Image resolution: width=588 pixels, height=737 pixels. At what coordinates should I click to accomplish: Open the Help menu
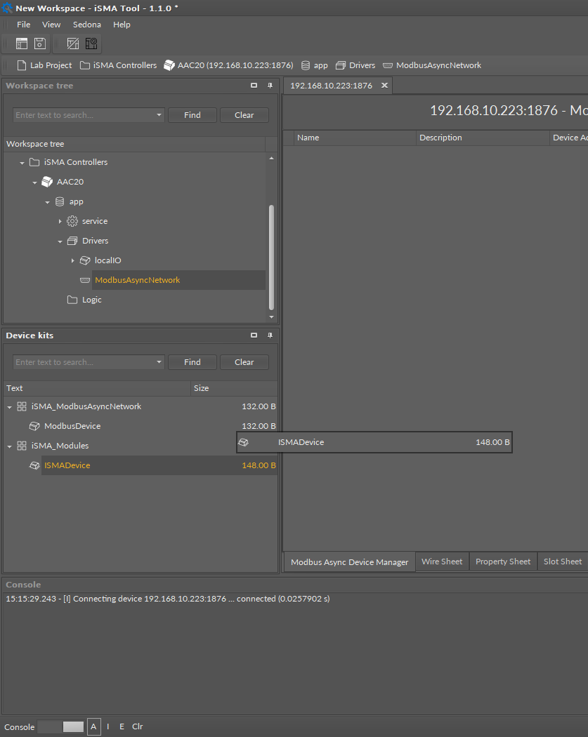pyautogui.click(x=122, y=25)
